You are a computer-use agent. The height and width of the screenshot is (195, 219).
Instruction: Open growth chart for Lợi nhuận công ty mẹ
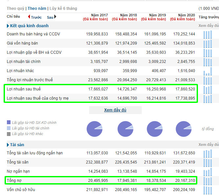click(208, 99)
